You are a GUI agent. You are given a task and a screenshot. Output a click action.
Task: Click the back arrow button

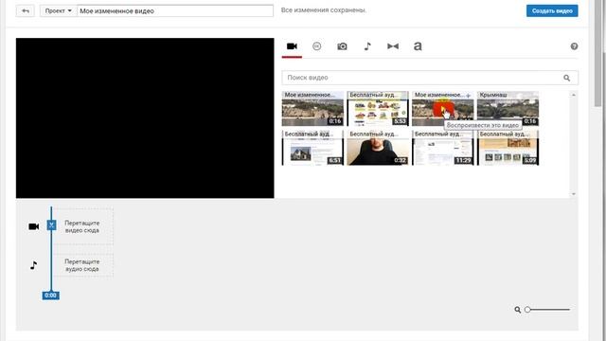tap(26, 10)
